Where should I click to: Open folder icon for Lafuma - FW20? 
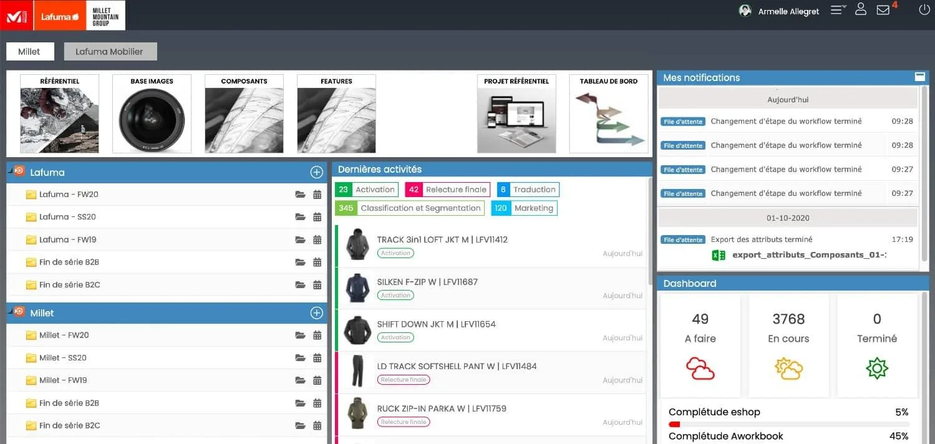pos(301,195)
